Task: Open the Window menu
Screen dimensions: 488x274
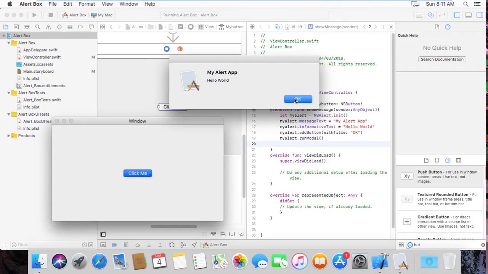Action: [x=128, y=4]
